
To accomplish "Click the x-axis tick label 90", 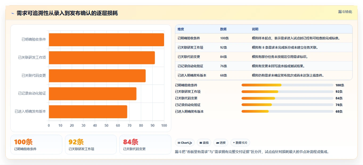I will (153, 125).
